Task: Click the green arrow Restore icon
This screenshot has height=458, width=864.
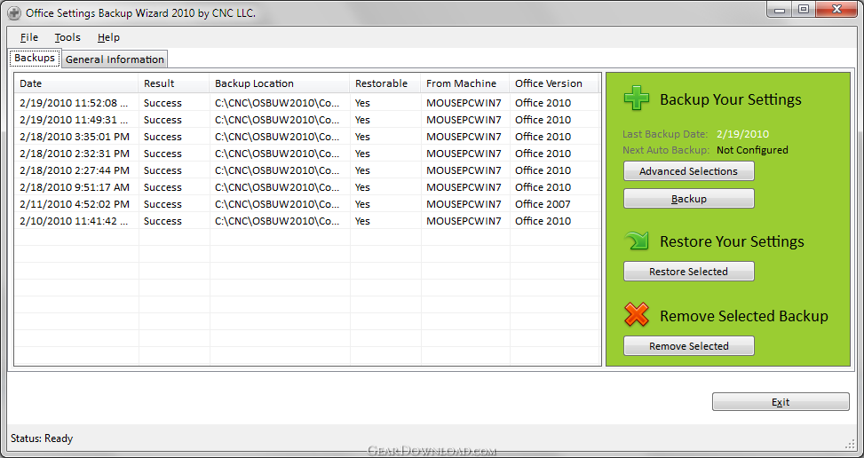Action: point(637,241)
